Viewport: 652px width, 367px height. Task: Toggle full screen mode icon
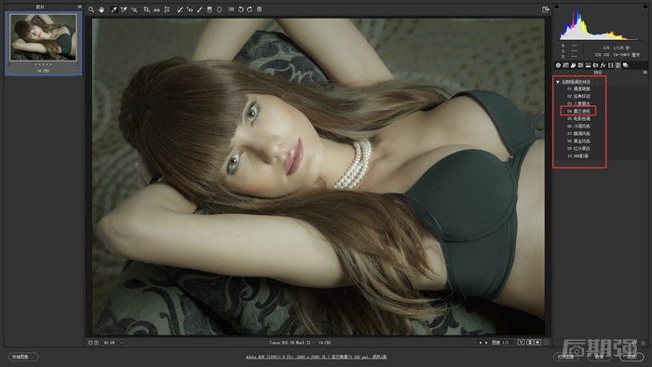click(x=546, y=9)
